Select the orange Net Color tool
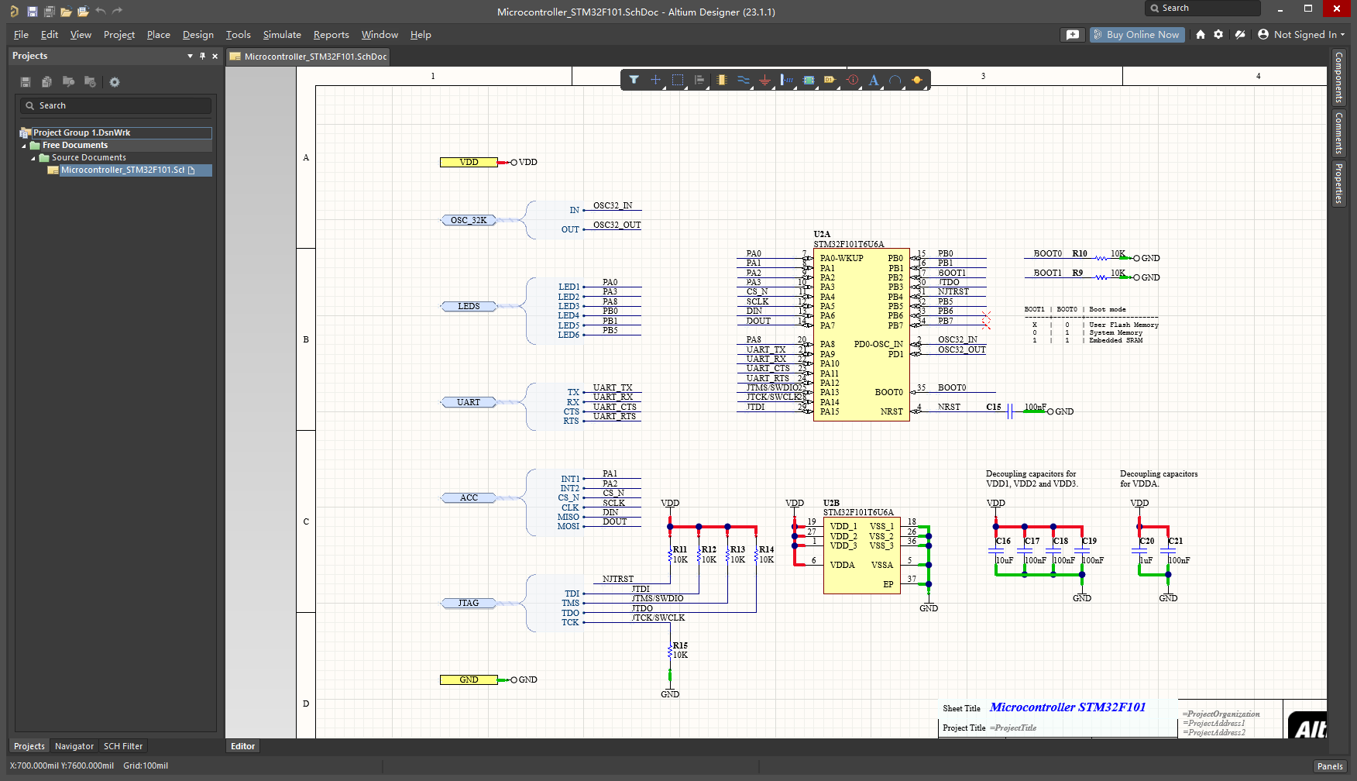 [917, 80]
